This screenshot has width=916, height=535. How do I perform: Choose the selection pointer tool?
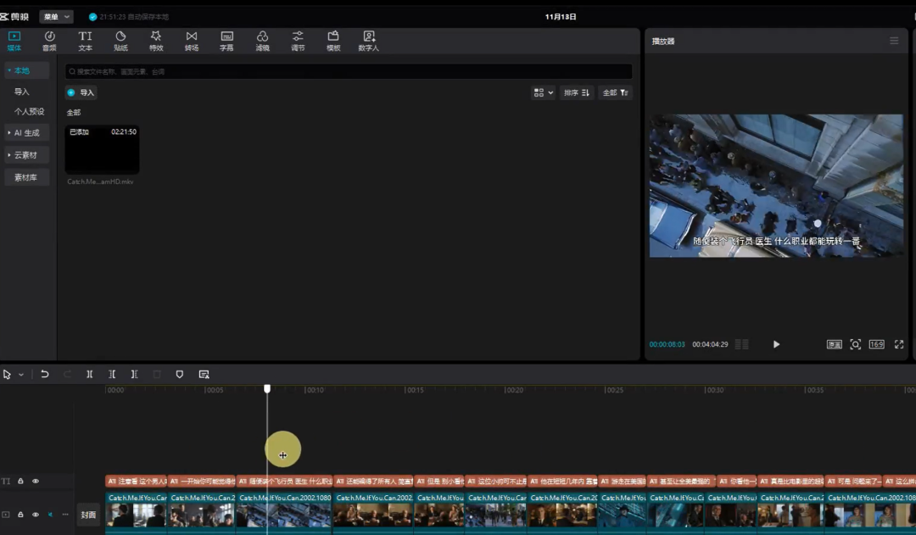coord(7,375)
